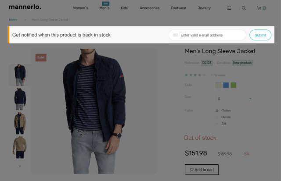Image resolution: width=281 pixels, height=181 pixels.
Task: Submit the back-in-stock notification
Action: [260, 35]
